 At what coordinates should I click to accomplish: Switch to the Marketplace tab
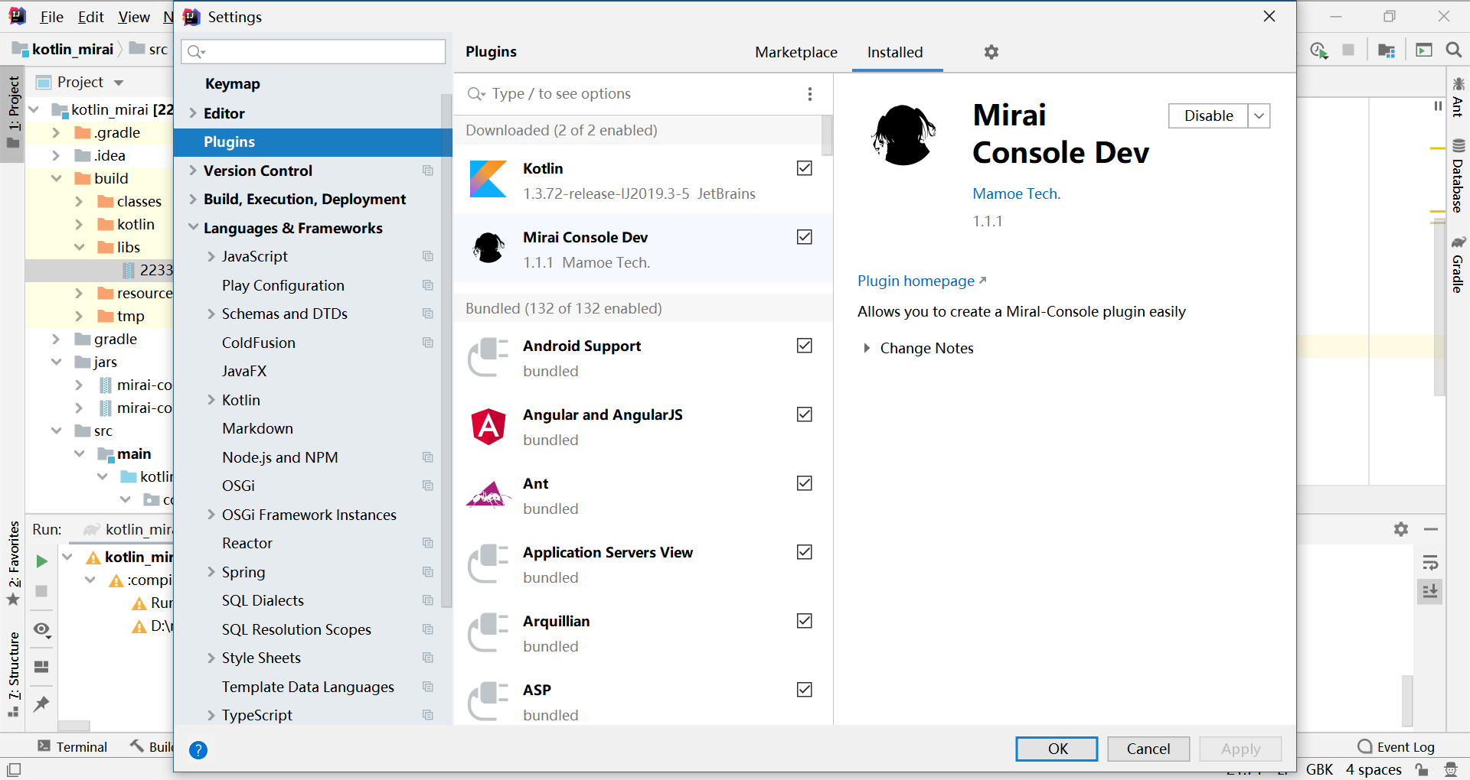click(x=796, y=52)
